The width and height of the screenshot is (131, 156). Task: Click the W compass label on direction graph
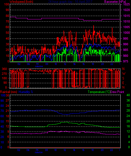[x=124, y=74]
